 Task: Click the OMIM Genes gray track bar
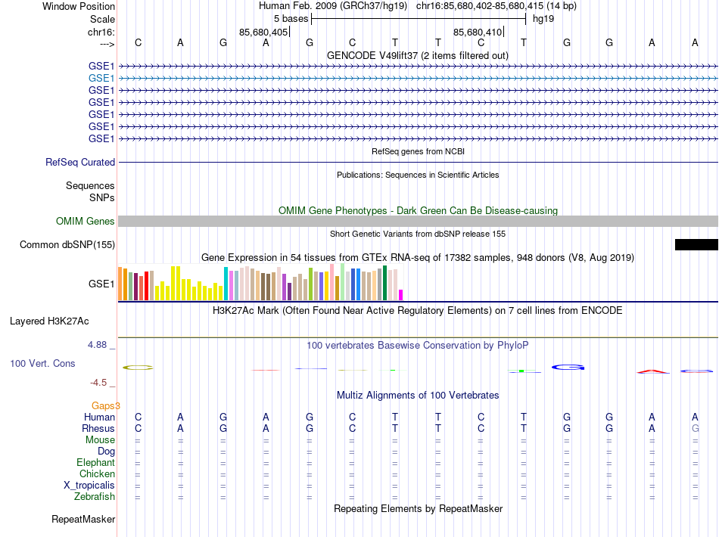[418, 222]
